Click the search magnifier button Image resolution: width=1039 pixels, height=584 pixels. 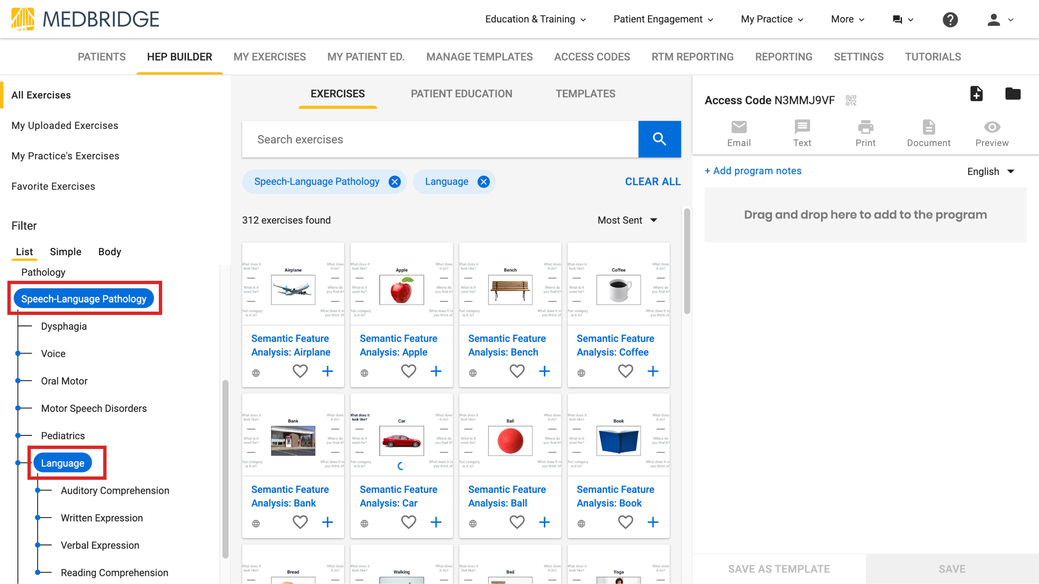(659, 139)
